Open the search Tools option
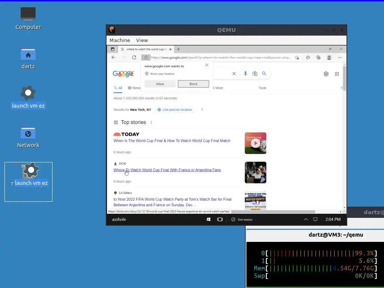 (x=262, y=88)
